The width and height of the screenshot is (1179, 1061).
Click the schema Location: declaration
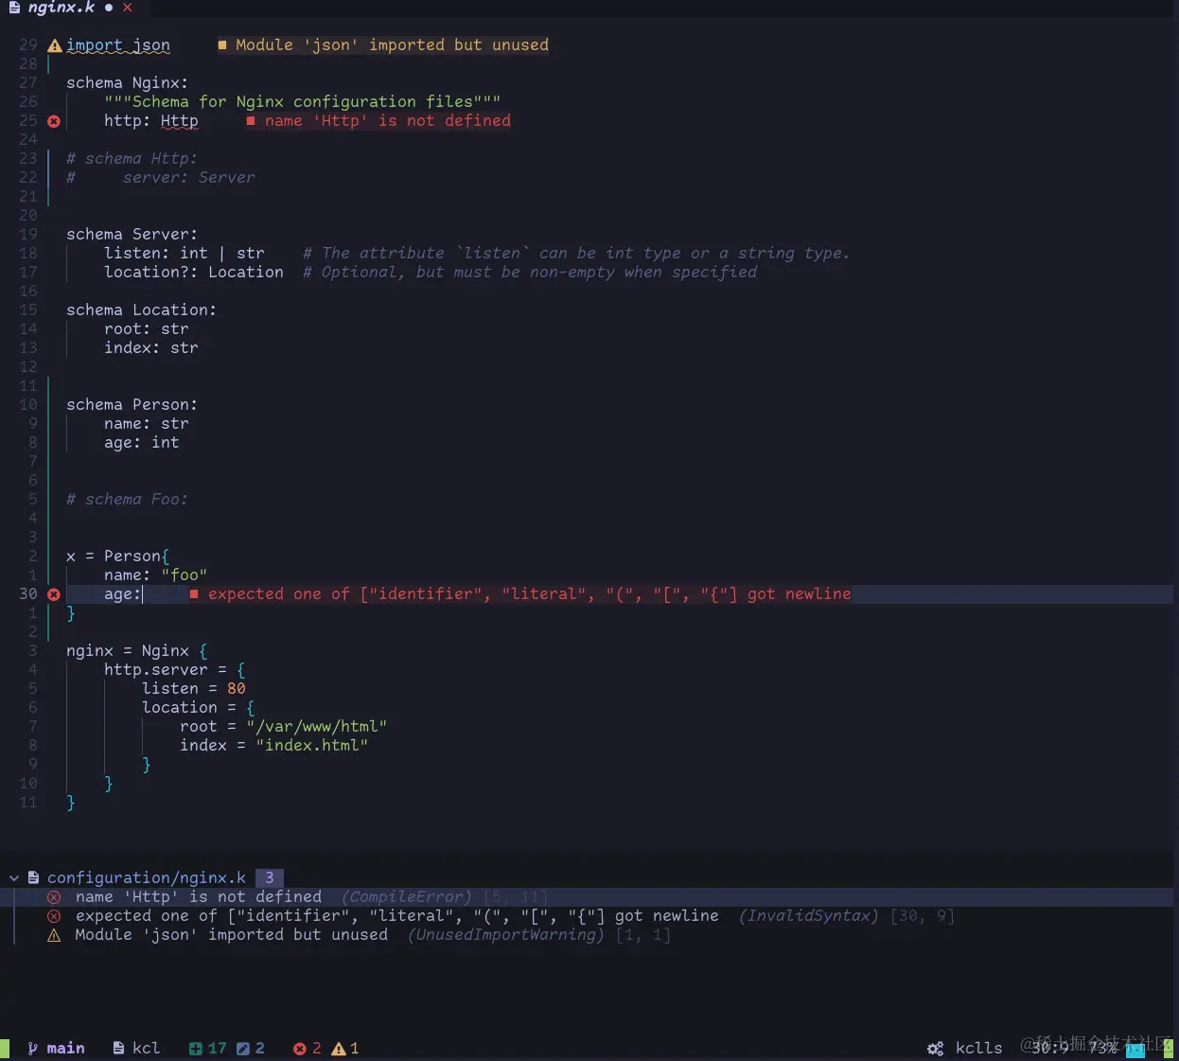coord(142,310)
